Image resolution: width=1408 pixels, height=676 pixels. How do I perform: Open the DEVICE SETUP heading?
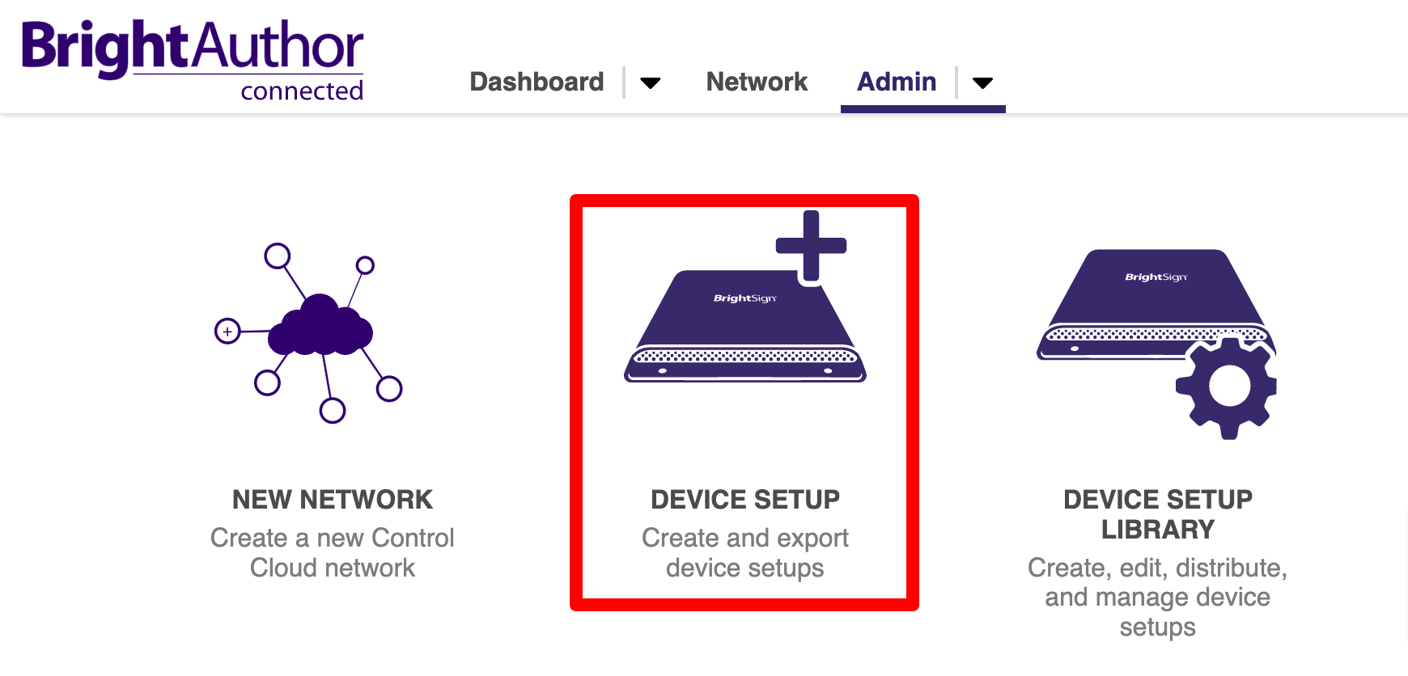click(745, 500)
